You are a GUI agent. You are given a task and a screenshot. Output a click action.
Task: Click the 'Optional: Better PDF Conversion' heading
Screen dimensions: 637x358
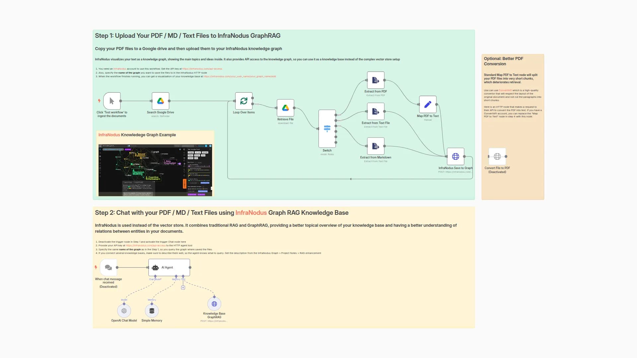point(503,61)
